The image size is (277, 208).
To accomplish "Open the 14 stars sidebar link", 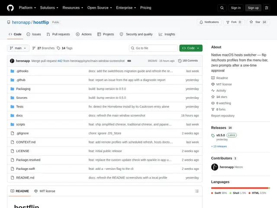I will [219, 97].
